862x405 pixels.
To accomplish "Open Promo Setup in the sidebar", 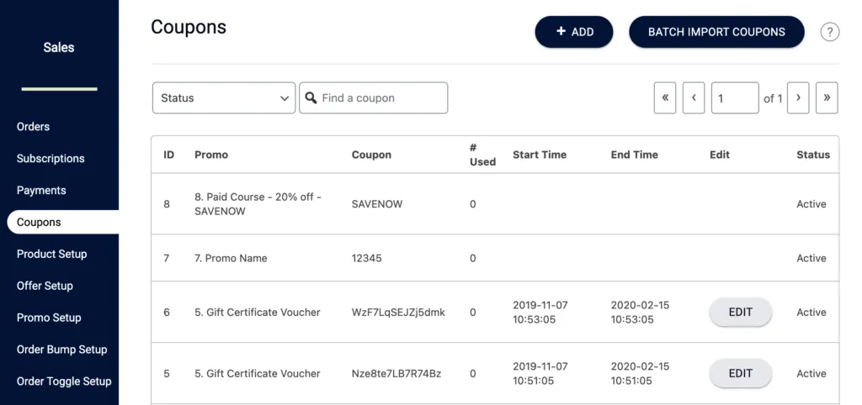I will point(49,318).
